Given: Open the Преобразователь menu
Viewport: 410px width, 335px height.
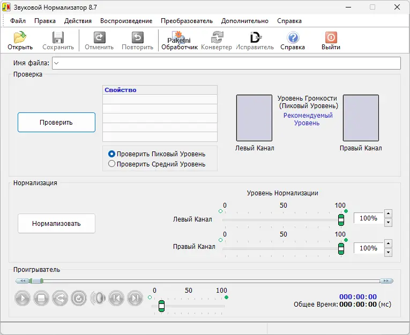Looking at the screenshot, I should click(187, 21).
